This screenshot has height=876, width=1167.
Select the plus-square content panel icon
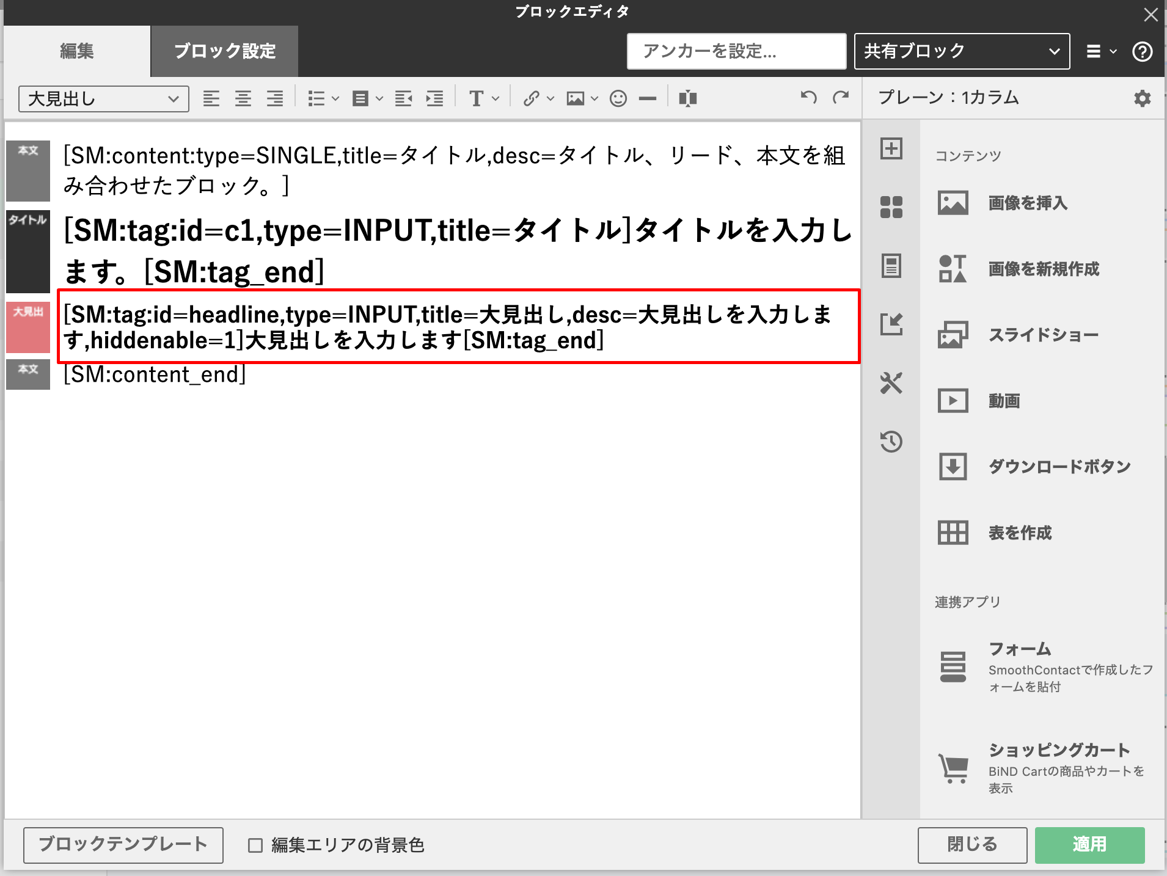tap(891, 148)
